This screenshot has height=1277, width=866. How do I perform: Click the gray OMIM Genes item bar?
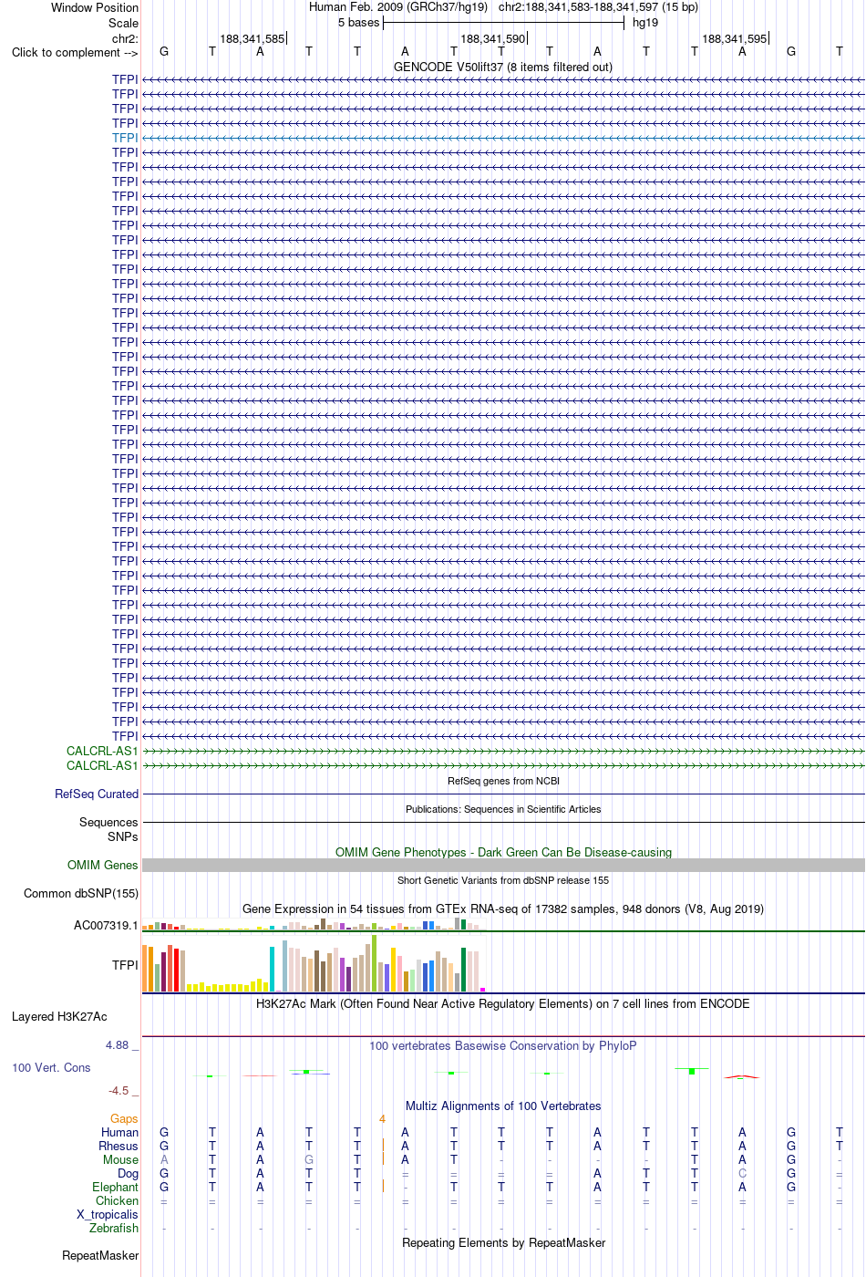coord(503,865)
